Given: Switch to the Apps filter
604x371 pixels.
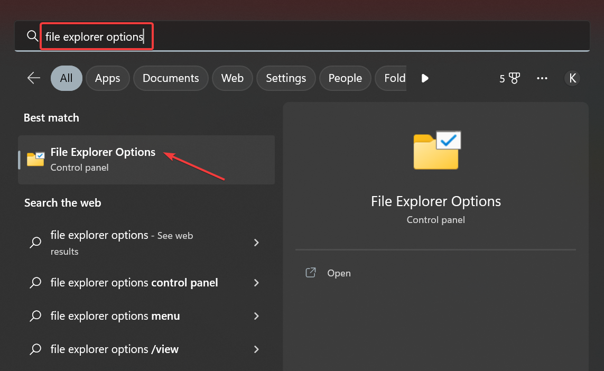Looking at the screenshot, I should 107,78.
